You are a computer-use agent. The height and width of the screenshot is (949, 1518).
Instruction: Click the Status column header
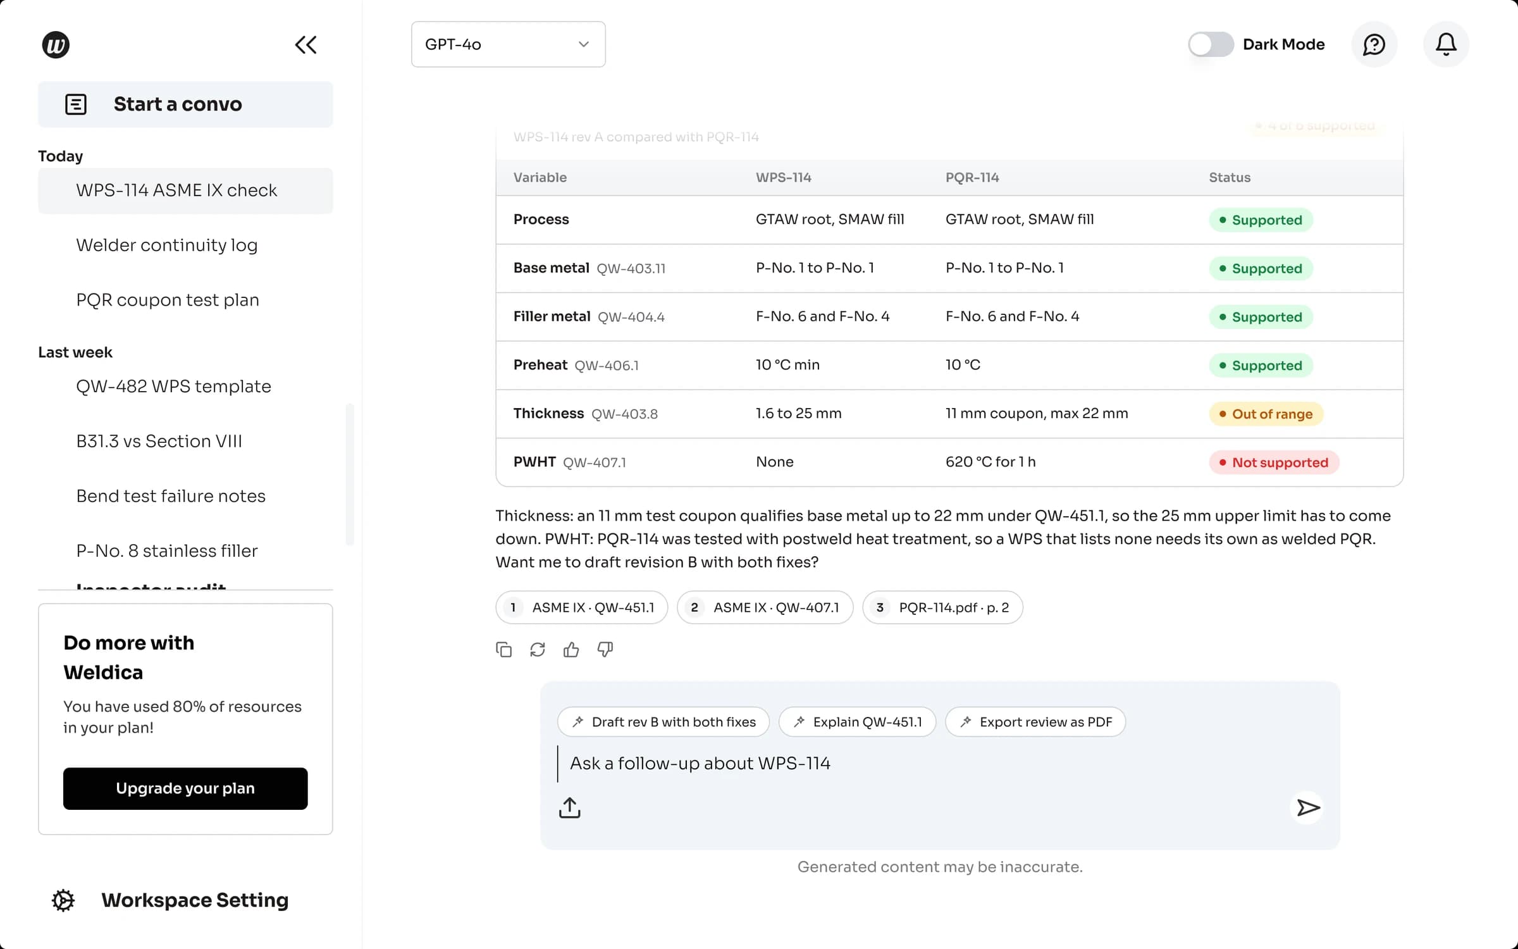click(1229, 177)
